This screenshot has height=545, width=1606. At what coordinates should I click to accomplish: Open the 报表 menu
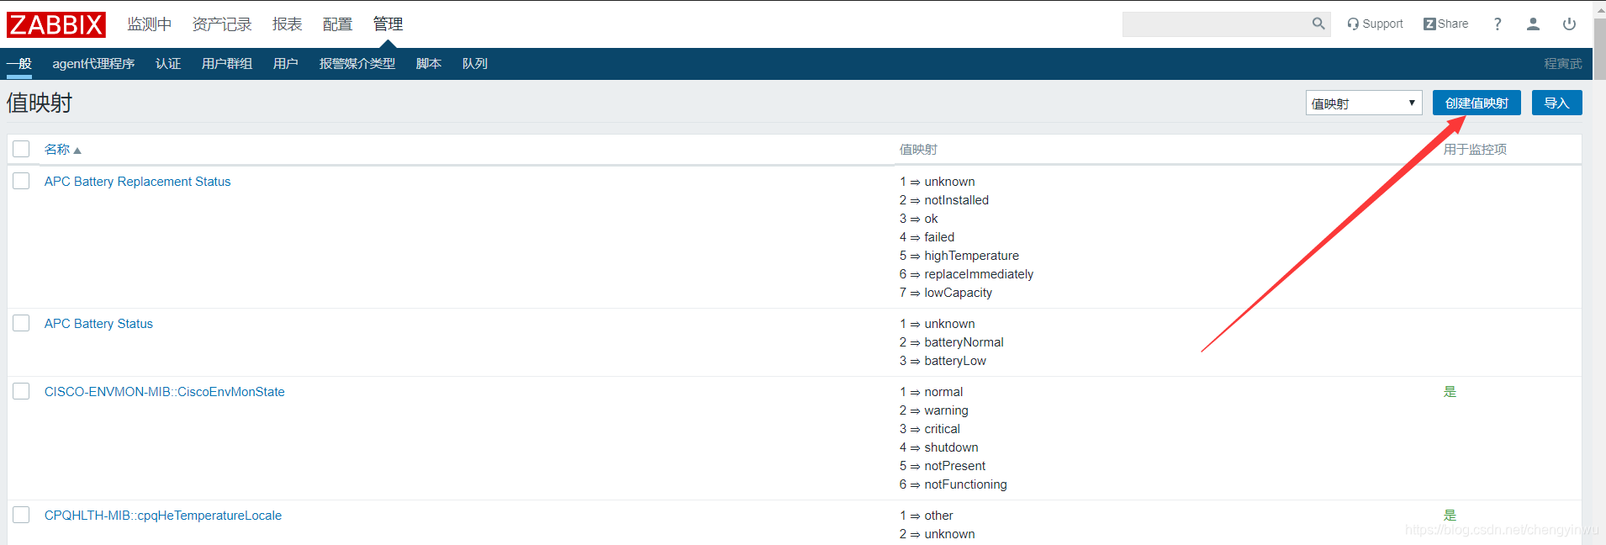point(288,24)
